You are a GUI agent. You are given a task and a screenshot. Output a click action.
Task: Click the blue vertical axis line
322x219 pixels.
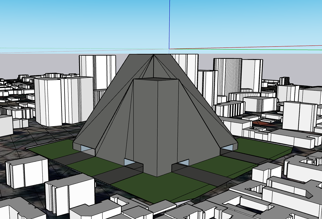pyautogui.click(x=169, y=23)
